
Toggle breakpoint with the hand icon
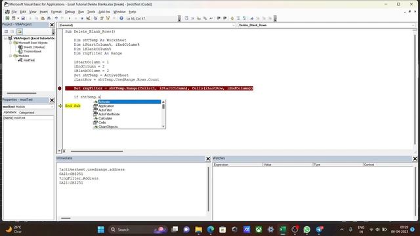point(232,18)
